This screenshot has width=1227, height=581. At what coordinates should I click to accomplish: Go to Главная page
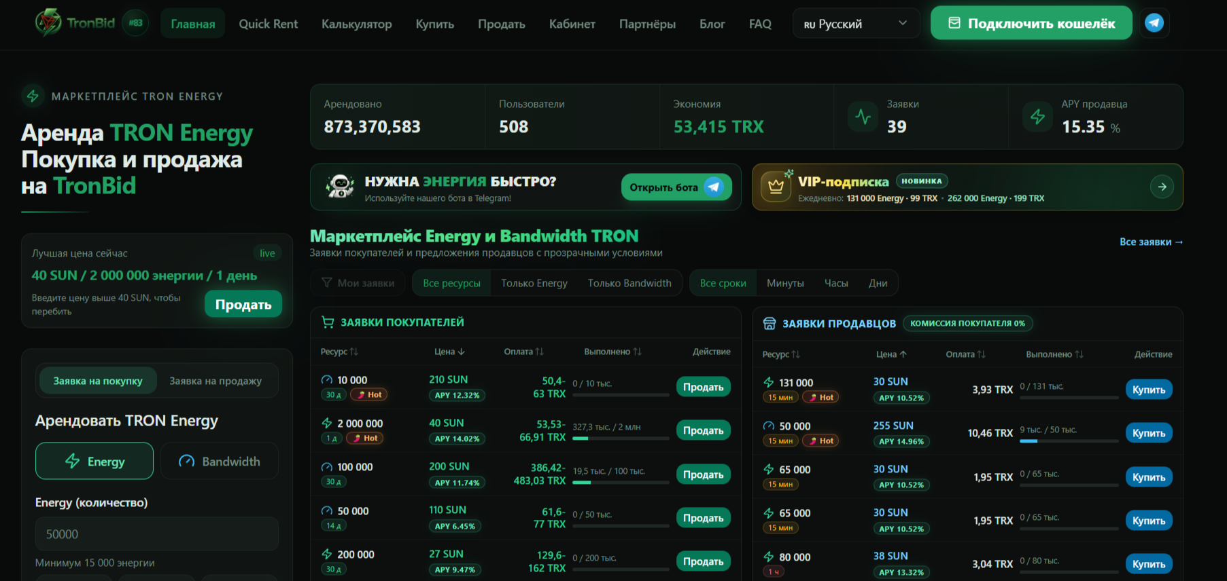click(x=193, y=24)
